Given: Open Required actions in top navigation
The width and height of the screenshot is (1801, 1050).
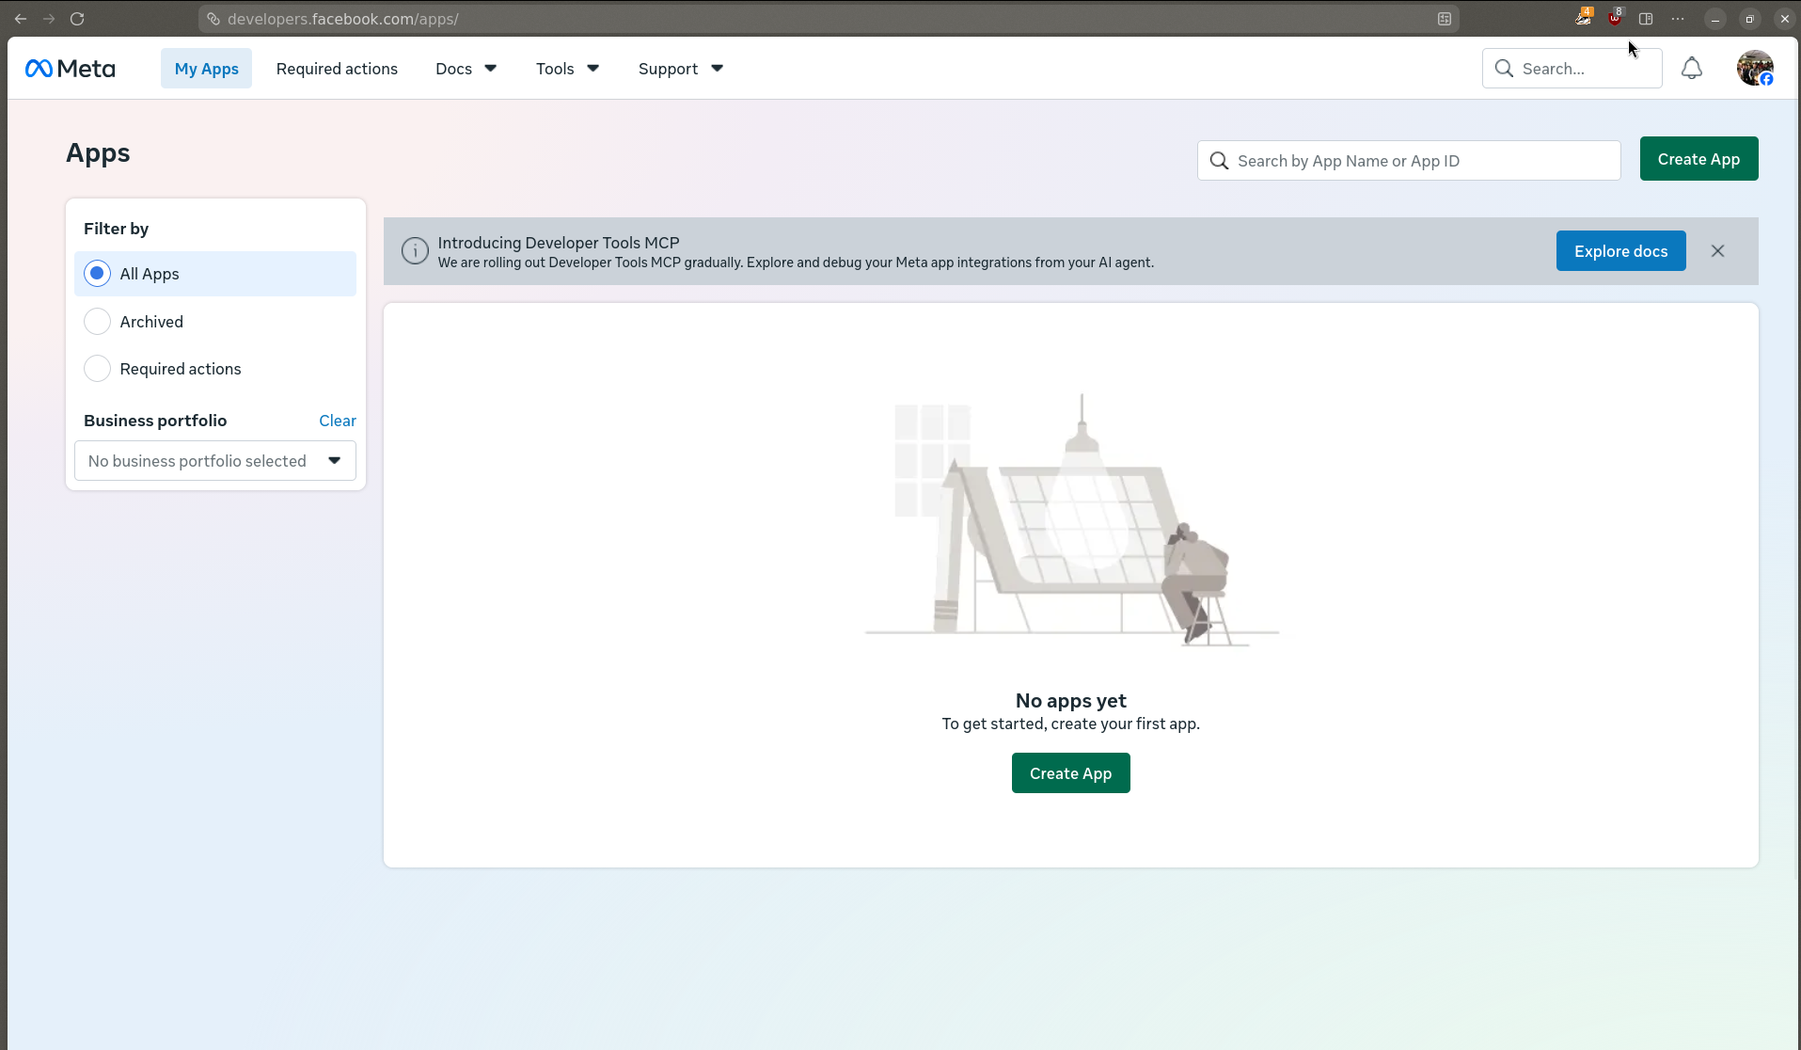Looking at the screenshot, I should pos(337,69).
